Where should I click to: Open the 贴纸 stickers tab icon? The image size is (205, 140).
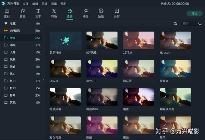coord(101,11)
